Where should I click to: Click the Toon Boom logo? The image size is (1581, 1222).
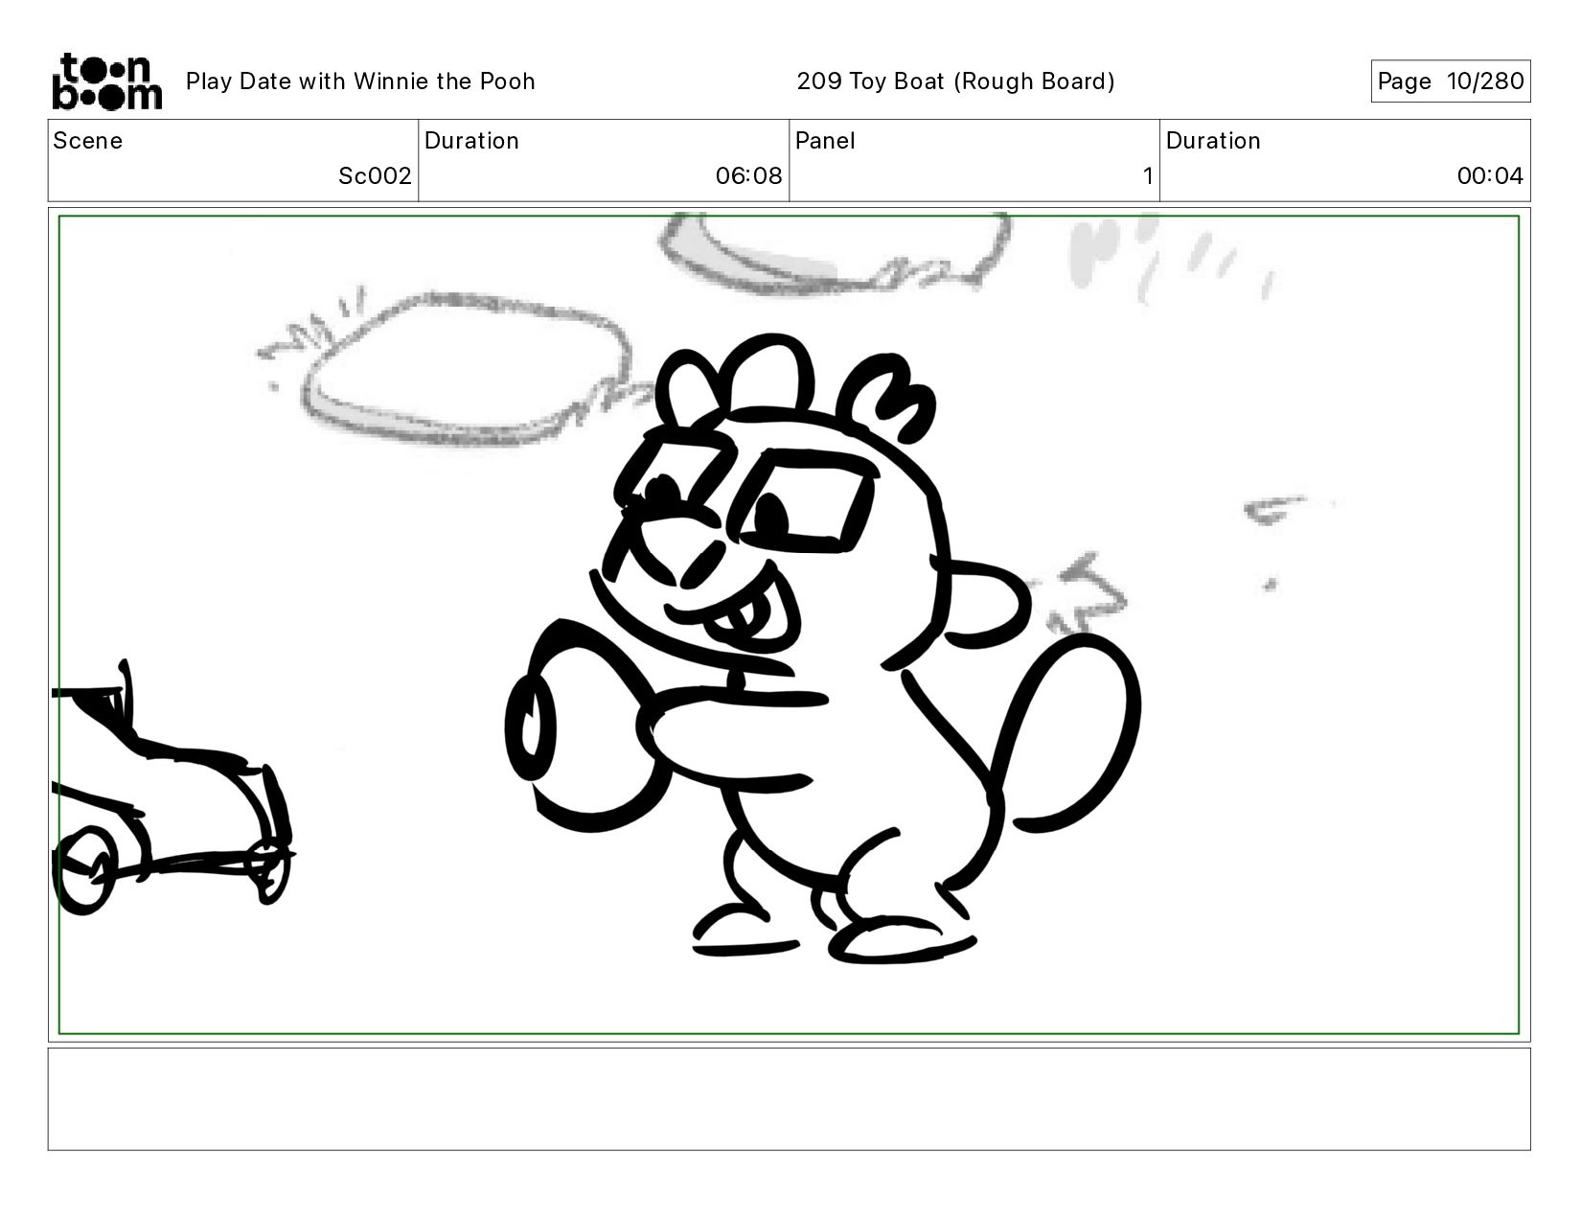106,81
